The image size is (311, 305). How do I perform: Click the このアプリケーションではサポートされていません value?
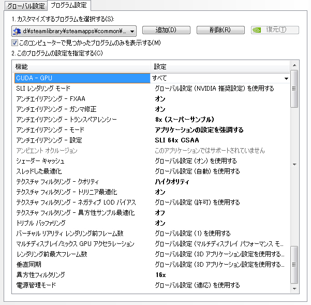point(210,151)
